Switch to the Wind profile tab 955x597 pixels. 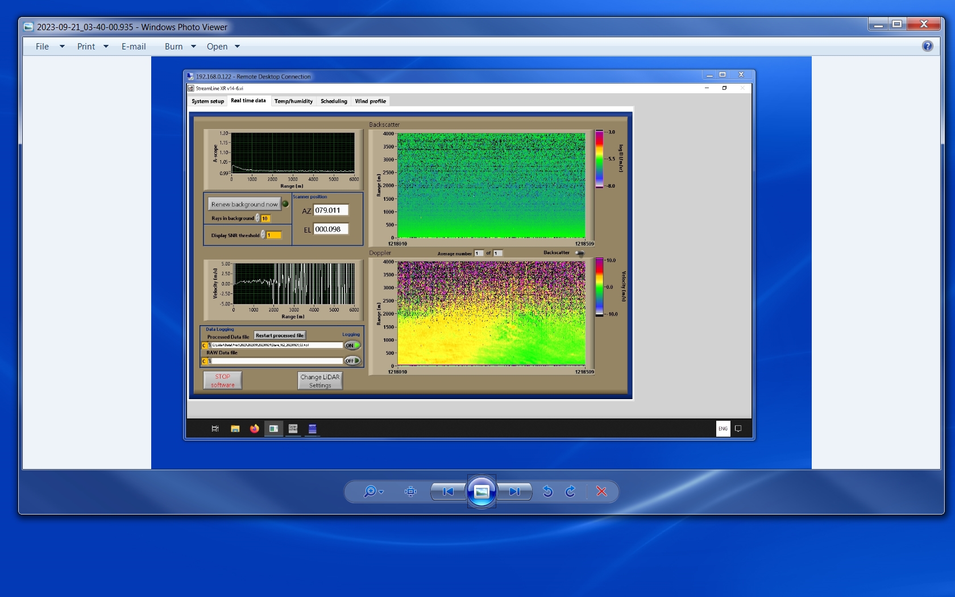click(x=370, y=101)
